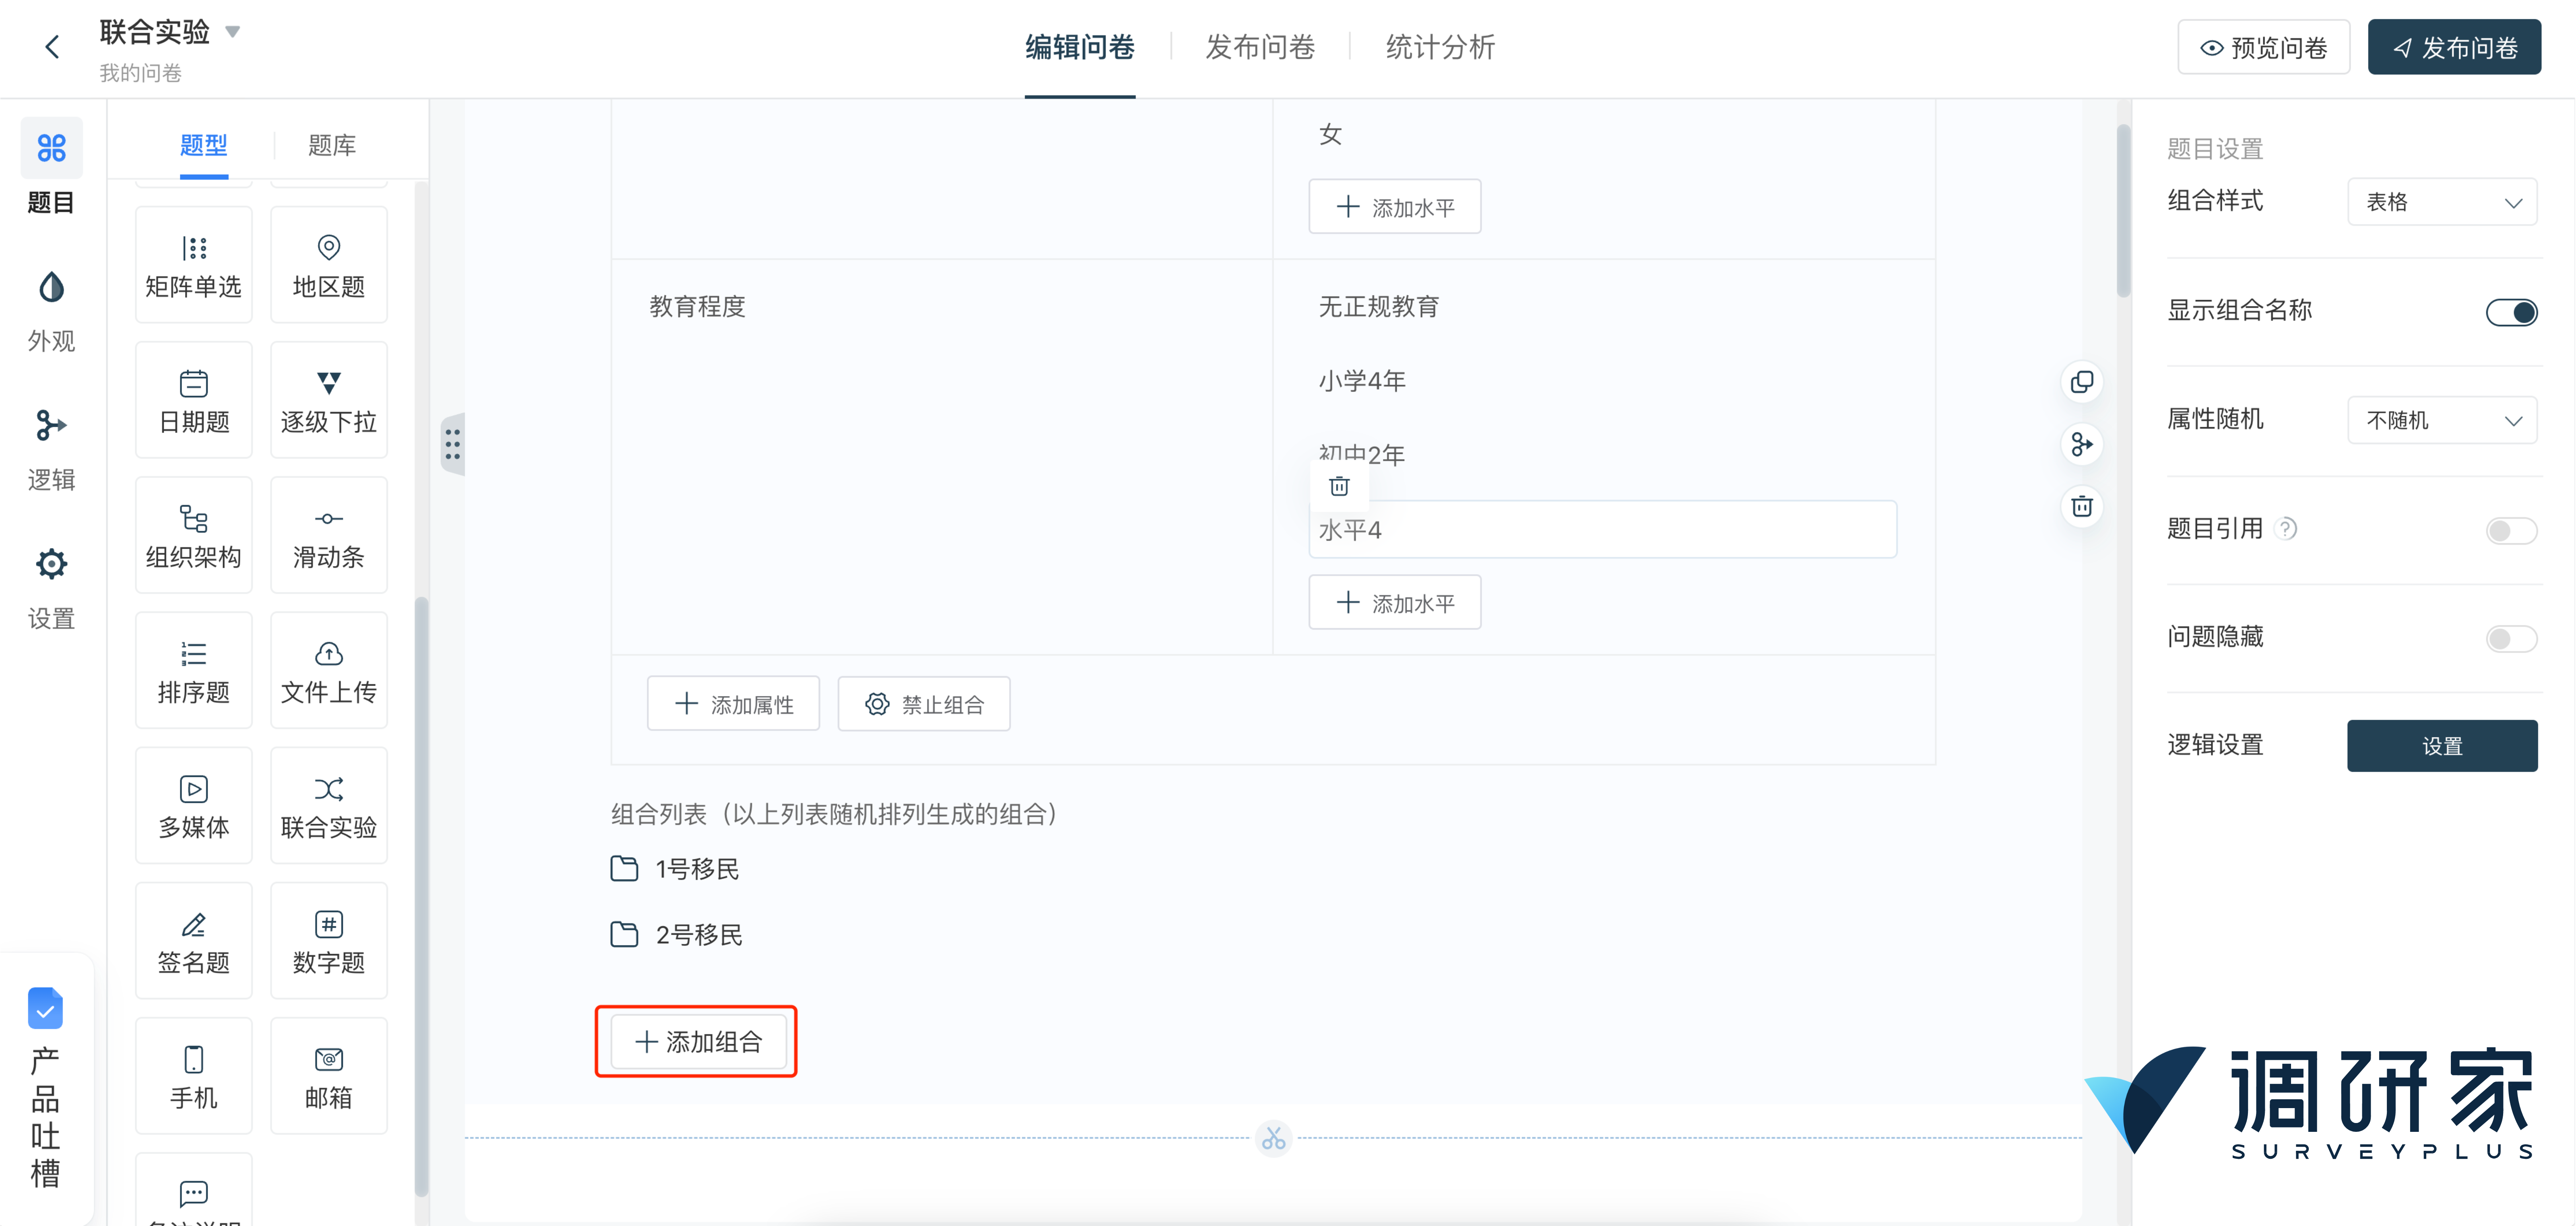Switch to the 编辑问卷 tab
This screenshot has height=1226, width=2576.
click(x=1080, y=47)
